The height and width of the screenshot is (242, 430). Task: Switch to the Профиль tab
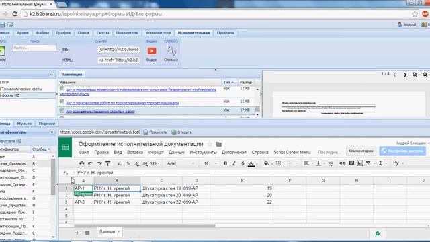tap(226, 33)
